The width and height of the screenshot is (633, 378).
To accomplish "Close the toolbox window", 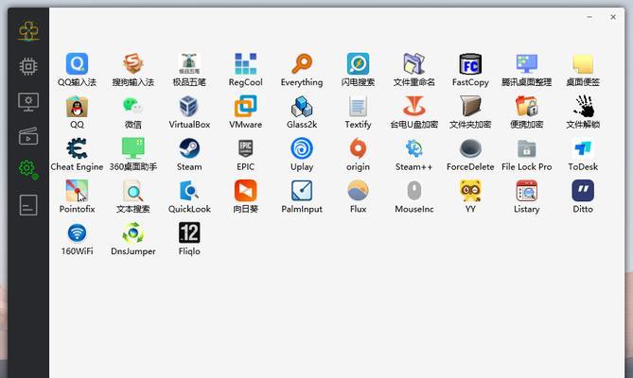I will (613, 17).
